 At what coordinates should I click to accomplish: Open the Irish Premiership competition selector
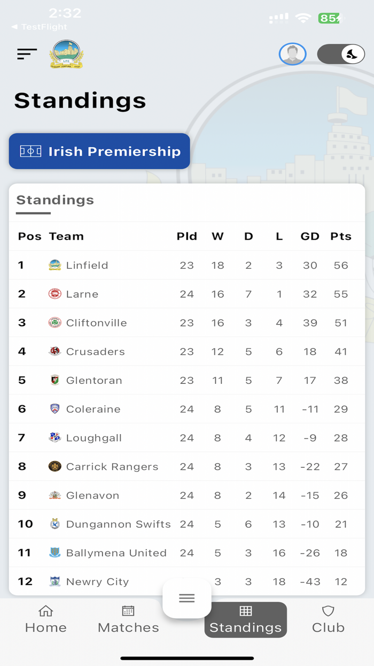point(99,152)
